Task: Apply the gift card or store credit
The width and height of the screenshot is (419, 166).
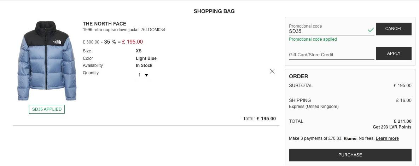Action: click(394, 53)
